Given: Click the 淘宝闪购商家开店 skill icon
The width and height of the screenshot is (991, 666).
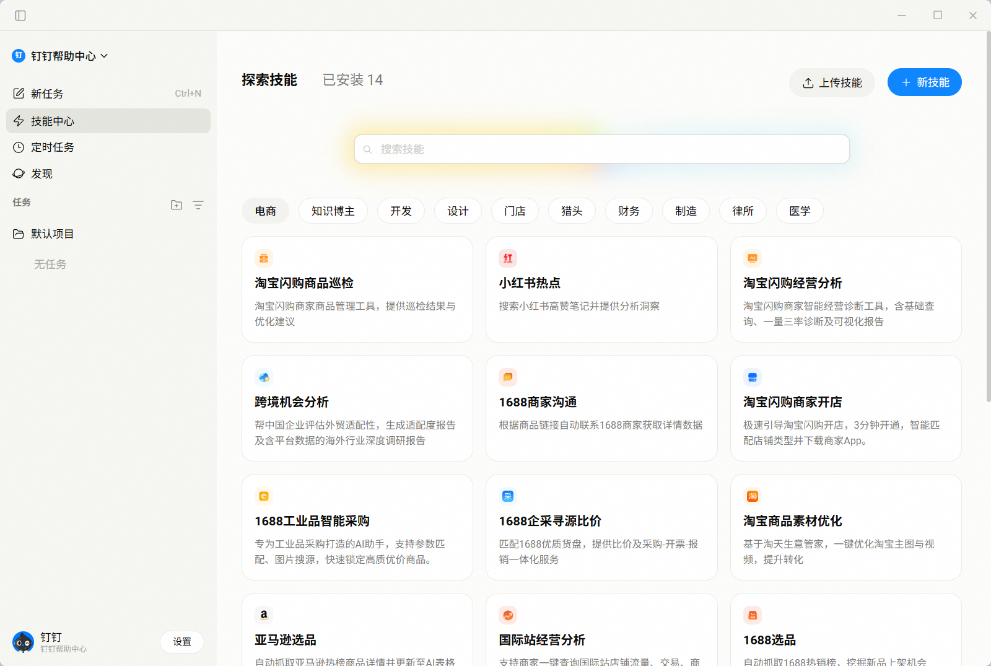Looking at the screenshot, I should (753, 377).
